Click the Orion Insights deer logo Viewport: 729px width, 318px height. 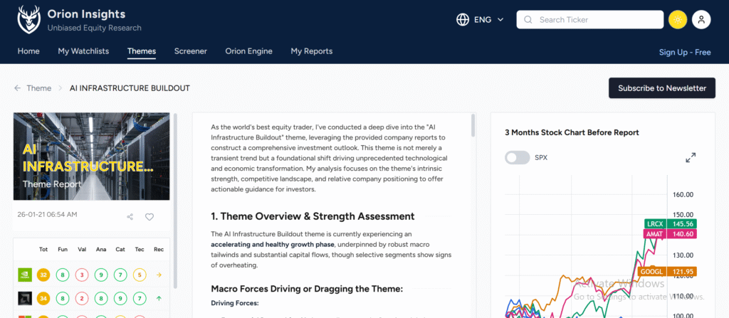[x=26, y=20]
